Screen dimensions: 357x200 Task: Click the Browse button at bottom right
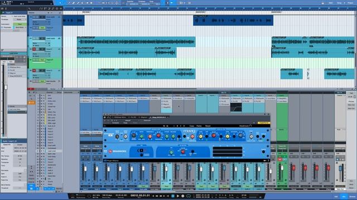click(352, 197)
